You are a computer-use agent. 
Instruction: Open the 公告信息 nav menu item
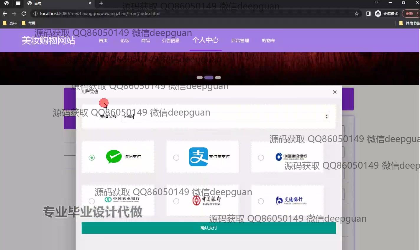[171, 41]
